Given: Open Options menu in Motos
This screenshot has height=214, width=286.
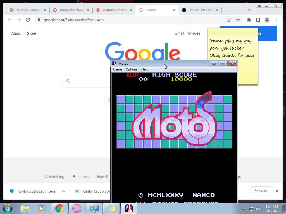Looking at the screenshot, I should coord(132,69).
